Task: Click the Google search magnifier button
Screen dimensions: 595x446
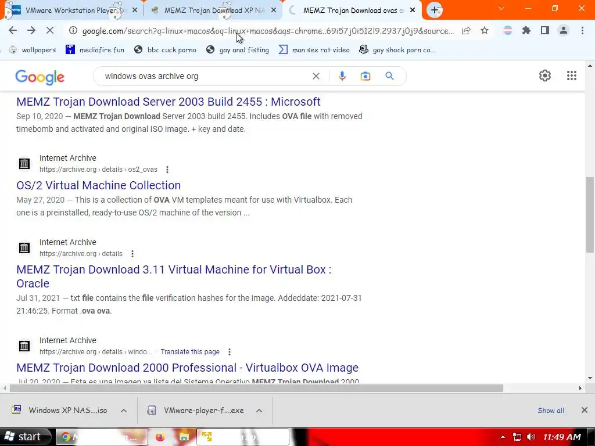Action: (x=389, y=76)
